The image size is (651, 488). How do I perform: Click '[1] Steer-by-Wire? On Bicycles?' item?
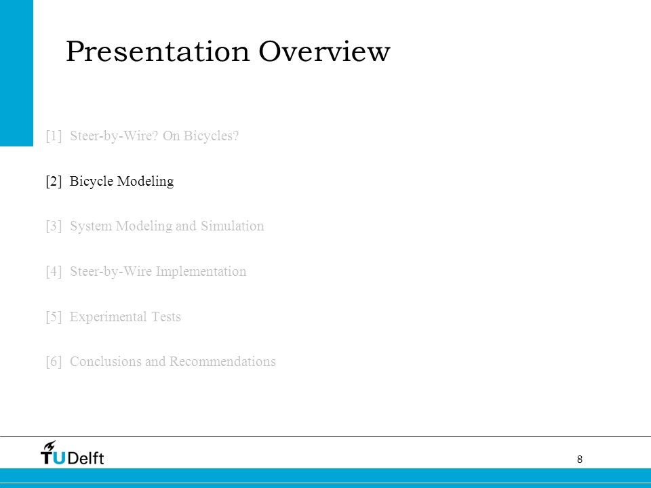click(142, 136)
